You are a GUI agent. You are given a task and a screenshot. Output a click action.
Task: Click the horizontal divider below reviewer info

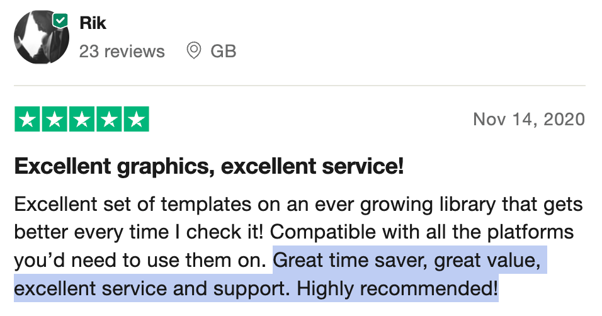300,85
